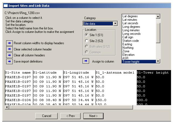Open the Category dropdown list

tap(115, 24)
